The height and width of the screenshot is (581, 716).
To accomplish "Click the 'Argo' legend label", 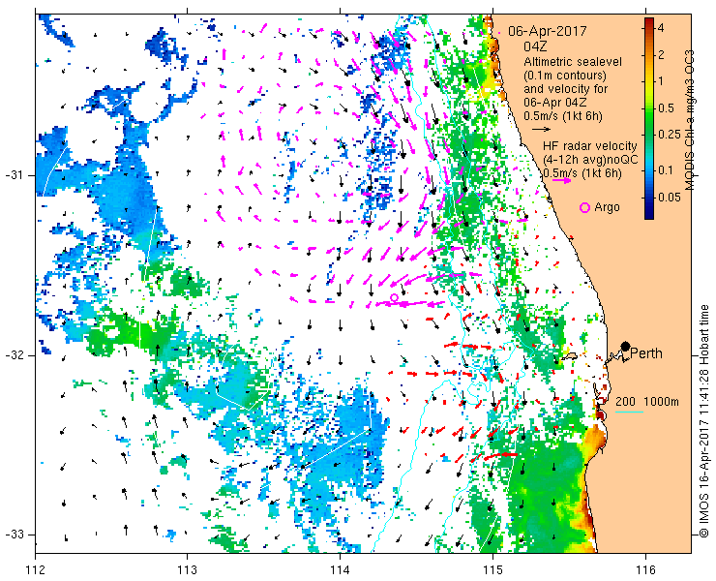I will click(607, 207).
